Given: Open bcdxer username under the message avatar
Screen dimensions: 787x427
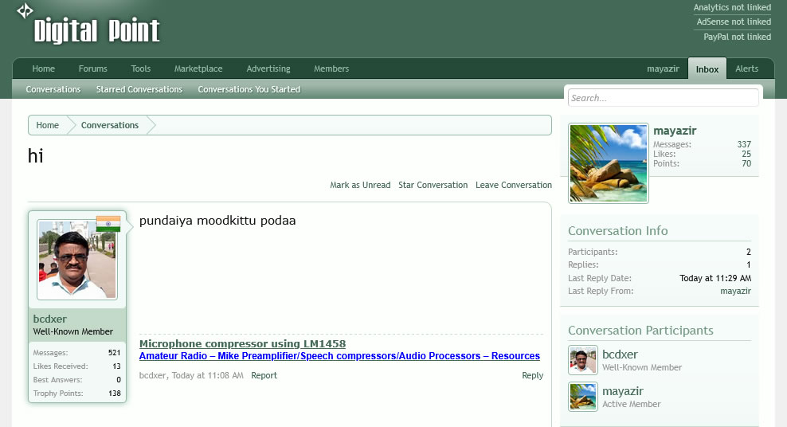Looking at the screenshot, I should (49, 319).
